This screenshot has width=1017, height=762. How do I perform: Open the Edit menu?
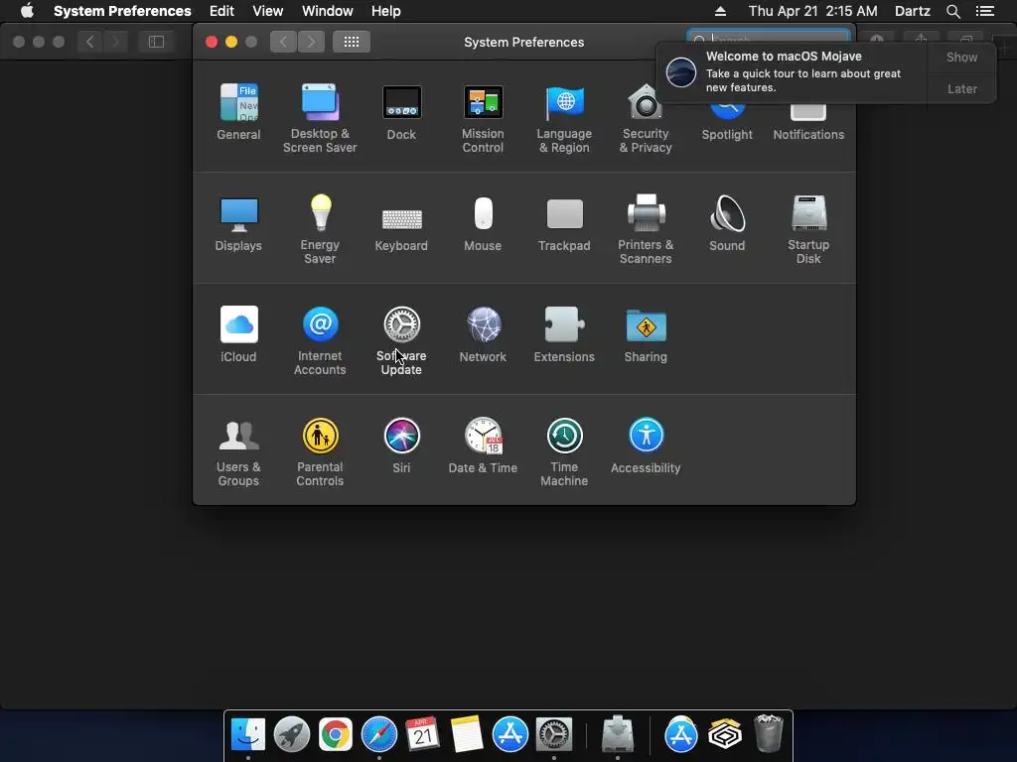click(x=221, y=11)
